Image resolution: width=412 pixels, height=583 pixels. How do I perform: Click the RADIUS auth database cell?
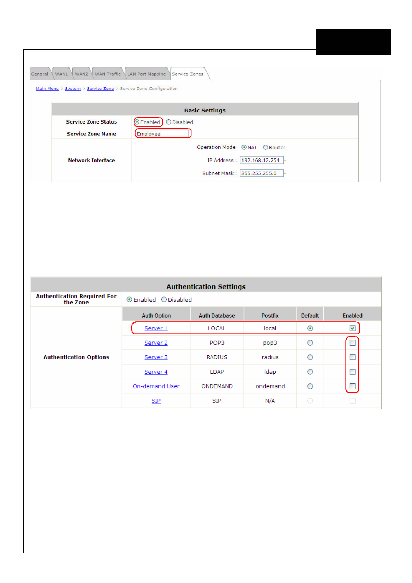[217, 357]
